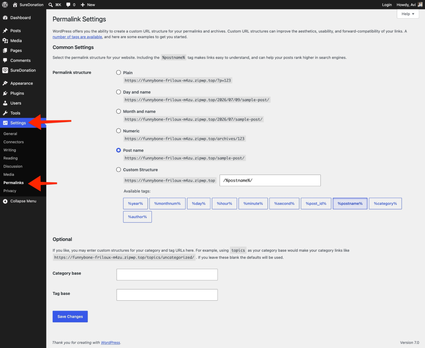Image resolution: width=425 pixels, height=348 pixels.
Task: Click the Numeric archives/123 URL example
Action: point(185,139)
